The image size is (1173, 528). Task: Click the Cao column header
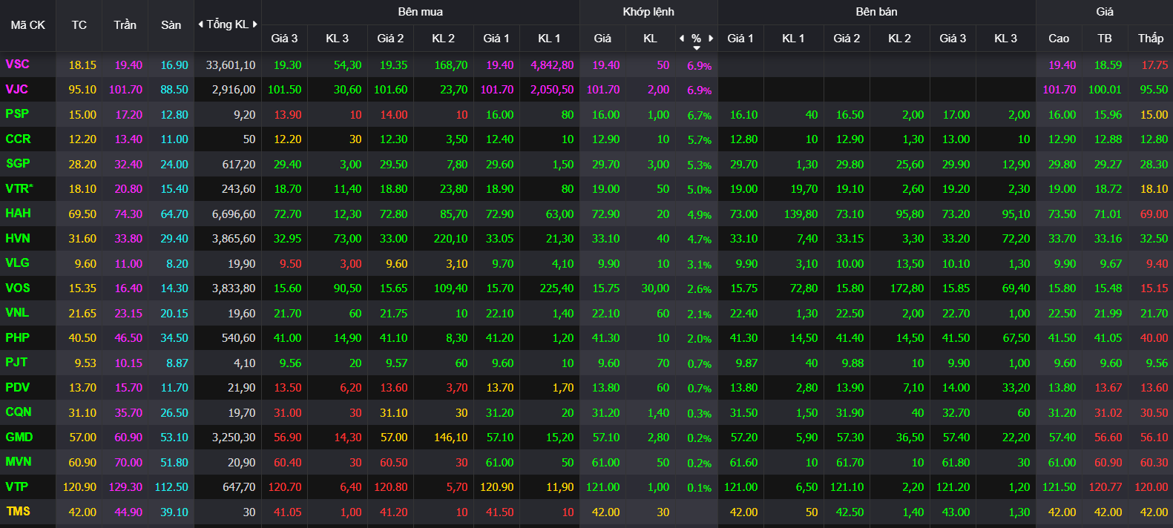click(x=1059, y=39)
